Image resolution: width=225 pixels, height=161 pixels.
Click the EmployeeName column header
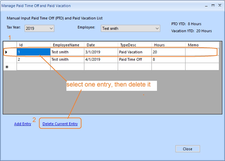(67, 45)
